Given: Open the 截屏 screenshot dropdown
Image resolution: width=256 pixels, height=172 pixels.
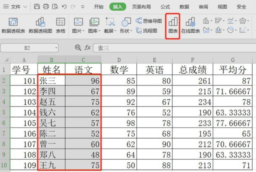Looking at the screenshot, I should tap(110, 26).
